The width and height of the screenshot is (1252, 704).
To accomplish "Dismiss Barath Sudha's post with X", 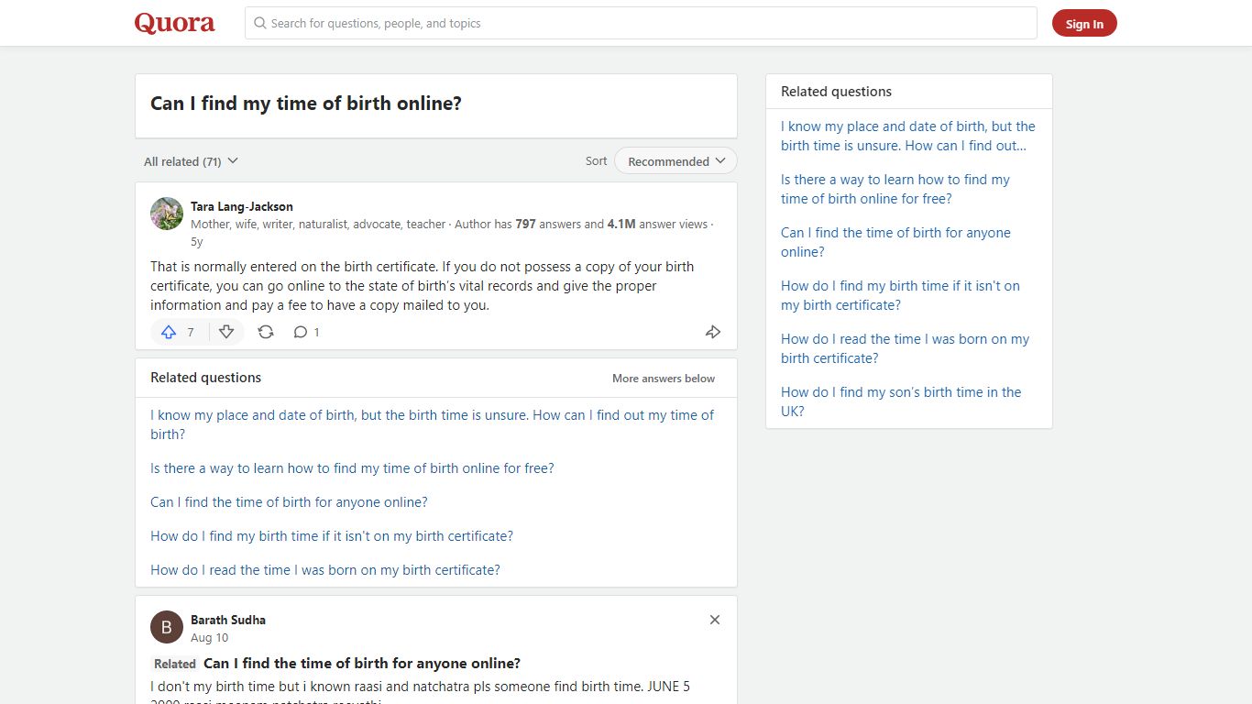I will pos(715,620).
